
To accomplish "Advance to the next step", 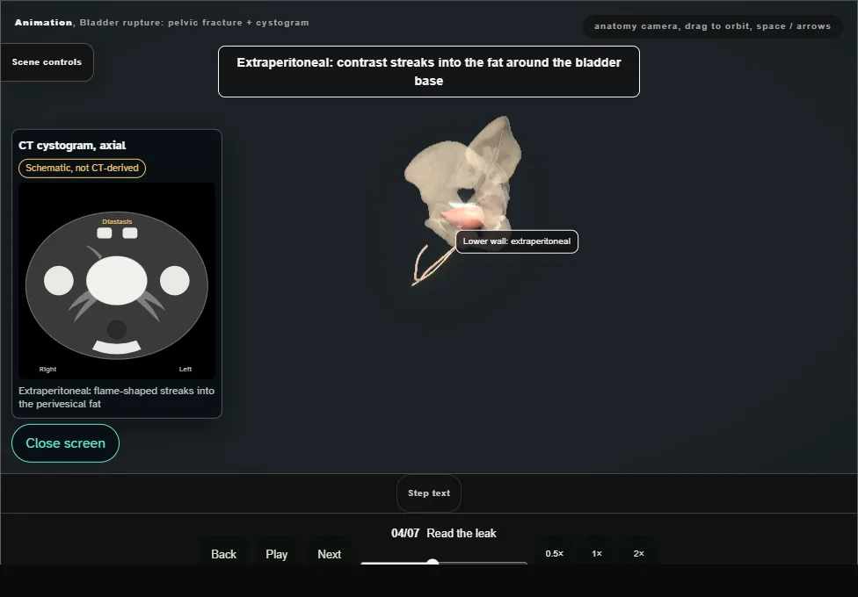I will point(330,554).
